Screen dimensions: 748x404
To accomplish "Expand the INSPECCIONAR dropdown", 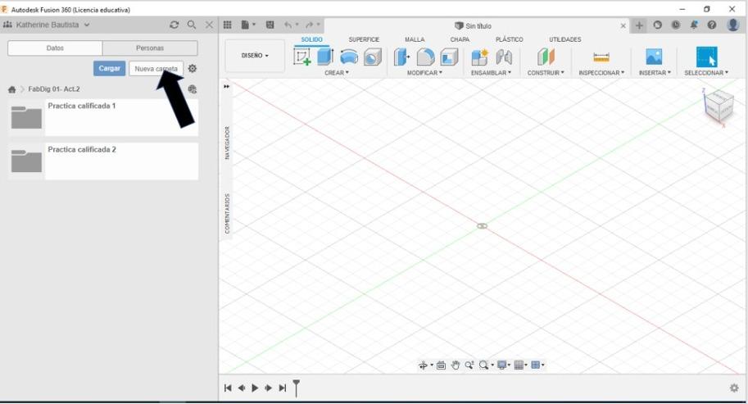I will pyautogui.click(x=601, y=73).
